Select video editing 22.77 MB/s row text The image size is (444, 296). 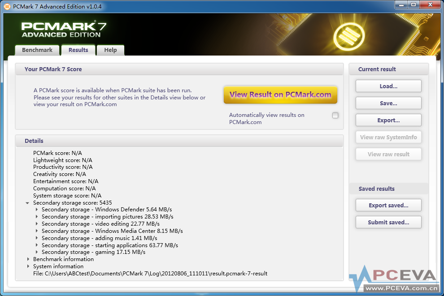coord(100,223)
